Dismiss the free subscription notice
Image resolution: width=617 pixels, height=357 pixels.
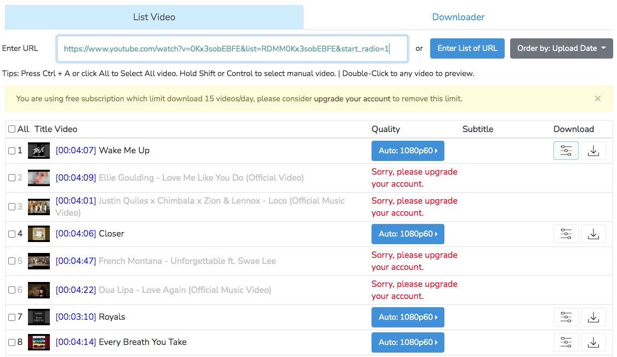[597, 99]
